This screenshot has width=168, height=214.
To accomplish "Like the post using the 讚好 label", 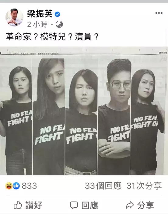I will pos(34,205).
